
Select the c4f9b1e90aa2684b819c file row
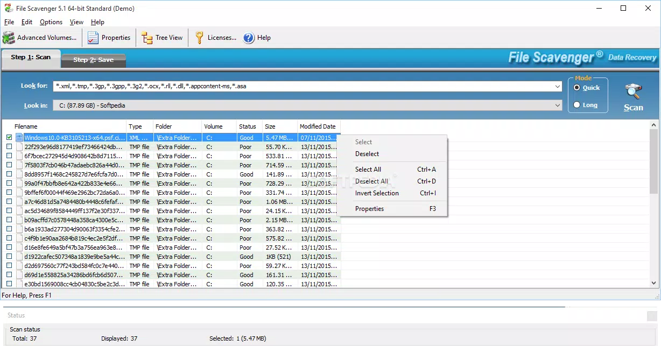172,238
